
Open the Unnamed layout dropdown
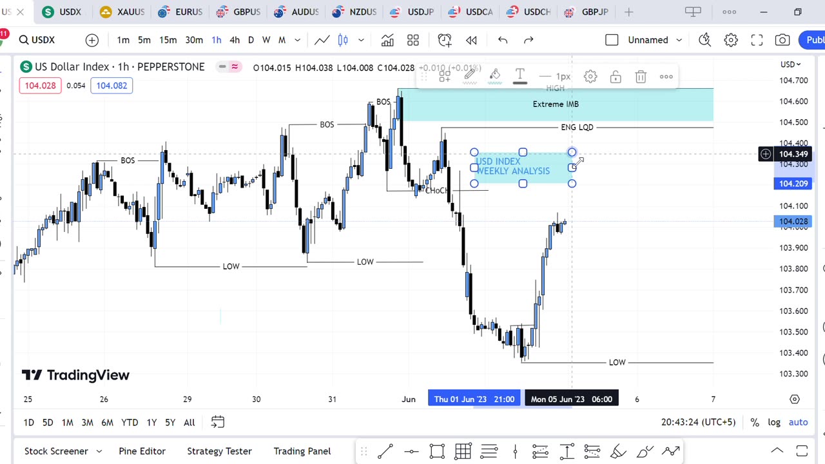655,40
